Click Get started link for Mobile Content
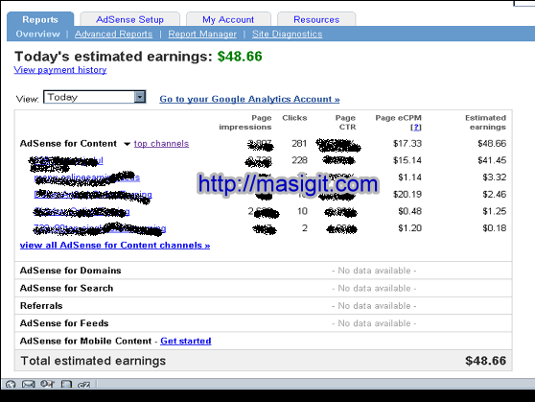The height and width of the screenshot is (402, 535). point(186,341)
